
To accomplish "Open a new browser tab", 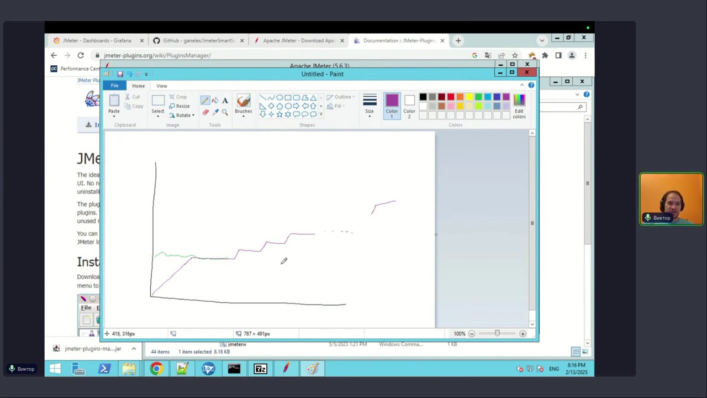I will (458, 40).
